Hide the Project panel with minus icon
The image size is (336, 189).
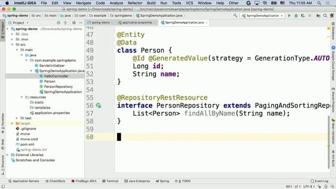(81, 23)
